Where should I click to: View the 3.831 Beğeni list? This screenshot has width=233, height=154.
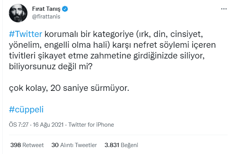tap(121, 145)
